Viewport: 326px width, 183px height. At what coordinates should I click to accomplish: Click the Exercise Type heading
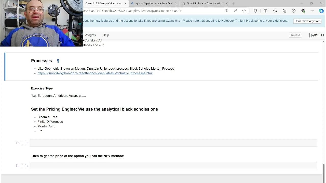coord(42,88)
